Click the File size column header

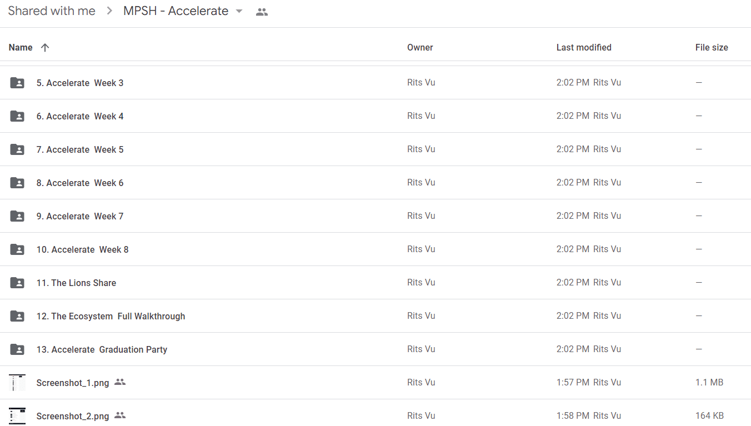click(712, 48)
